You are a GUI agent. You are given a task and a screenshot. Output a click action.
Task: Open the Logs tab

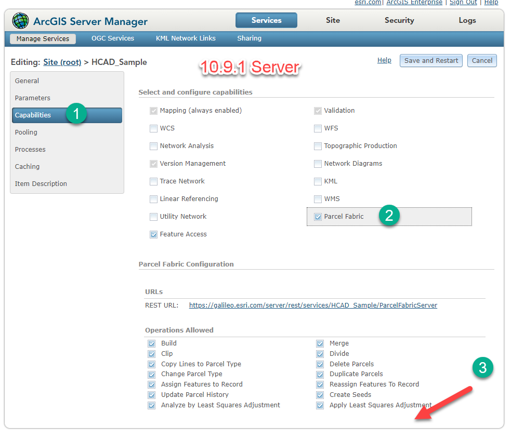point(467,20)
